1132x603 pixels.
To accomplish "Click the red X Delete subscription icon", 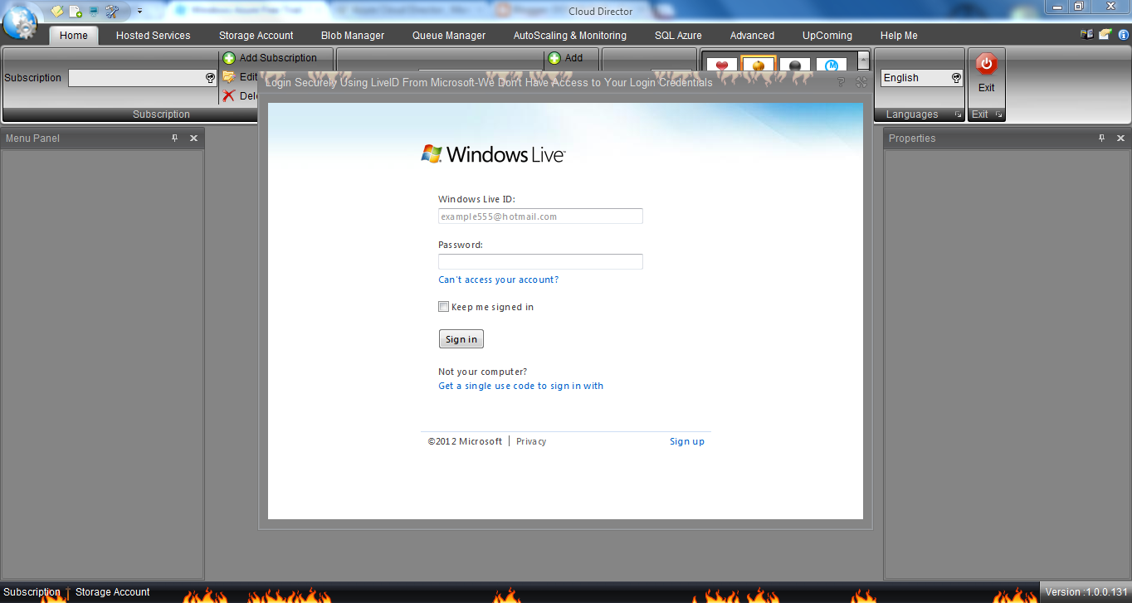I will (x=229, y=95).
